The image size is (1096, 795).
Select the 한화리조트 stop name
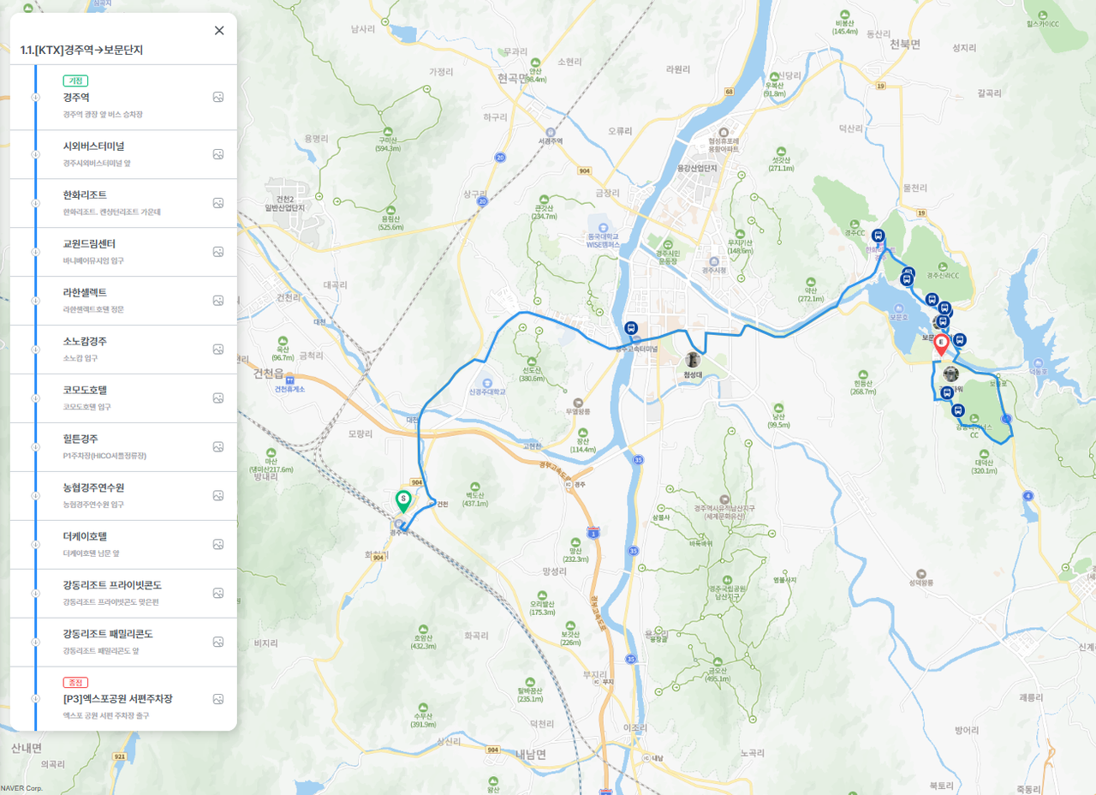tap(85, 195)
